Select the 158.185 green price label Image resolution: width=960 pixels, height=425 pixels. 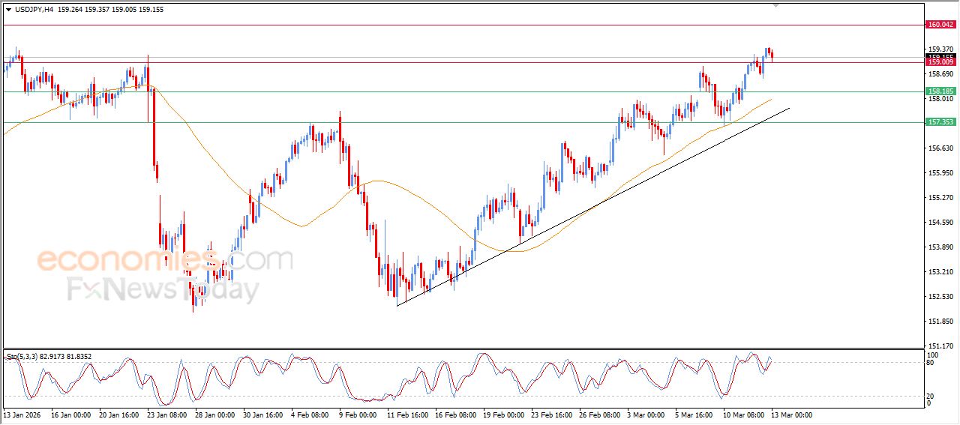pos(940,91)
